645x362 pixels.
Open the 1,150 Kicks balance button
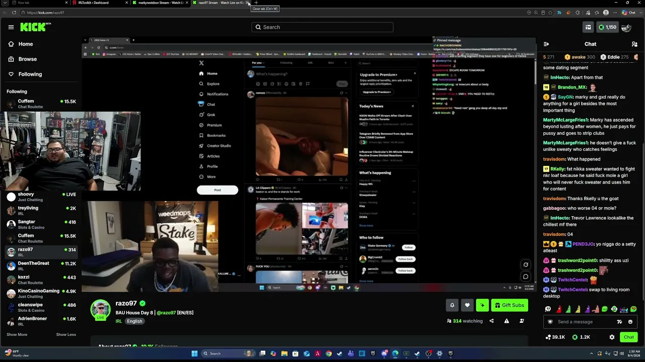tap(607, 27)
